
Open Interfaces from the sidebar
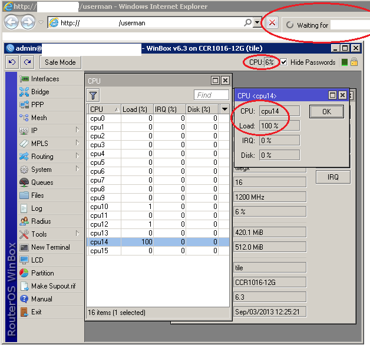[x=45, y=79]
